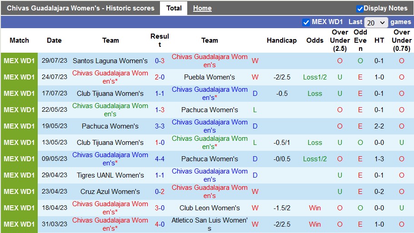Click Club Tijuana Women's in the 17/07/23 row
Image resolution: width=414 pixels, height=233 pixels.
[110, 94]
